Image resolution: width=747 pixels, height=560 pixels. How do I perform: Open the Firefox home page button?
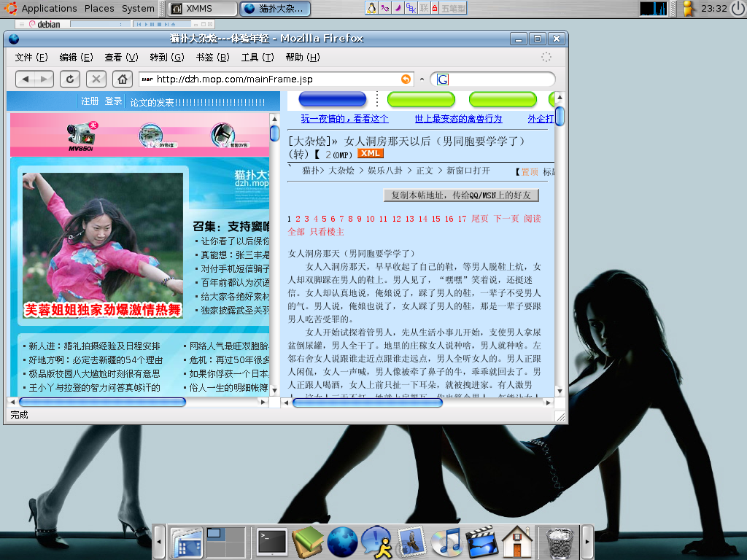point(123,79)
